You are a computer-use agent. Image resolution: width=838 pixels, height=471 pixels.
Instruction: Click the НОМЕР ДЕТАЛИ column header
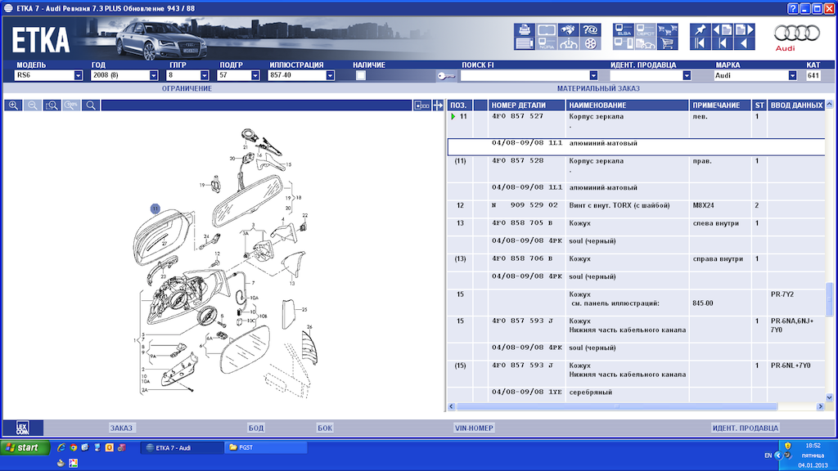(x=526, y=105)
